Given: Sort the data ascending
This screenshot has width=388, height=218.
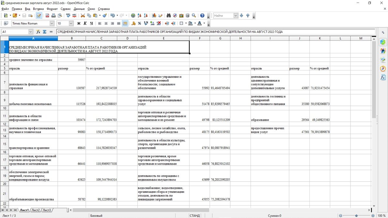Looking at the screenshot, I should pyautogui.click(x=139, y=16).
